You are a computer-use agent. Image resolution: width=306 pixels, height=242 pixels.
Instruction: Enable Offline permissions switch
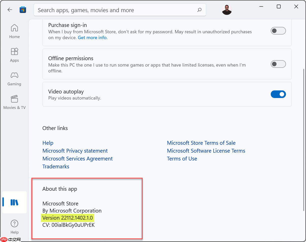[278, 64]
